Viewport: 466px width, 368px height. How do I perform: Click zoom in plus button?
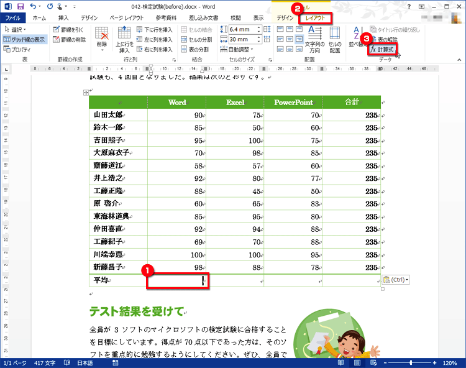tap(434, 362)
